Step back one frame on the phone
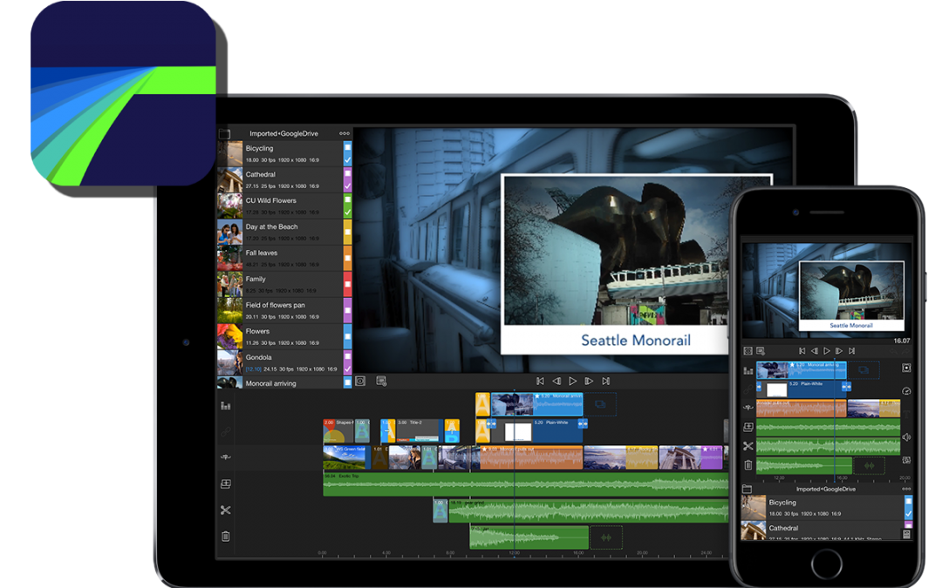 point(814,351)
